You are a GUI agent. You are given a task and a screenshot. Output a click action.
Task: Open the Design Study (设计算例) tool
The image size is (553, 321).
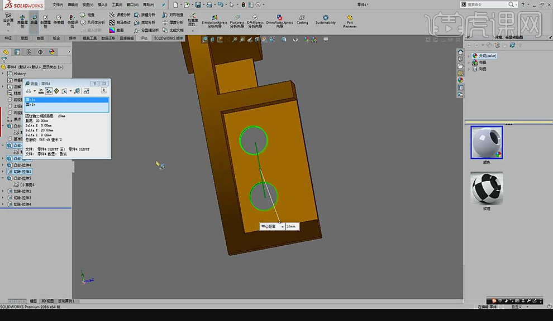(x=8, y=20)
